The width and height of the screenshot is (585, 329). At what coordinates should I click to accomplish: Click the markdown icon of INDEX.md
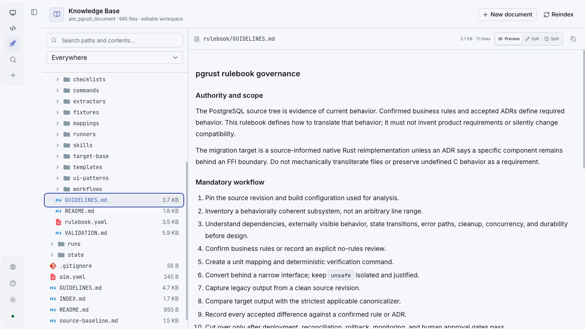[53, 299]
